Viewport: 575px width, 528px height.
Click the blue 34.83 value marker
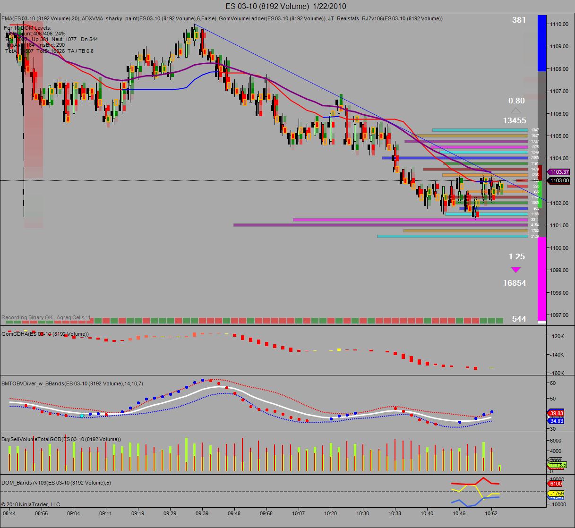click(556, 421)
